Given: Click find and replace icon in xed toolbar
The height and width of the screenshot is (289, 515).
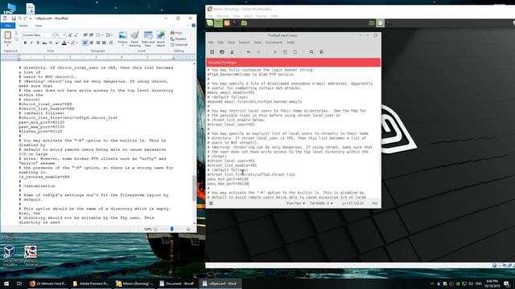Looking at the screenshot, I should (321, 51).
